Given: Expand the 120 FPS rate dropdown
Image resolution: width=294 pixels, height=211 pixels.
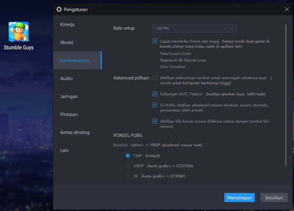Looking at the screenshot, I should click(x=194, y=28).
